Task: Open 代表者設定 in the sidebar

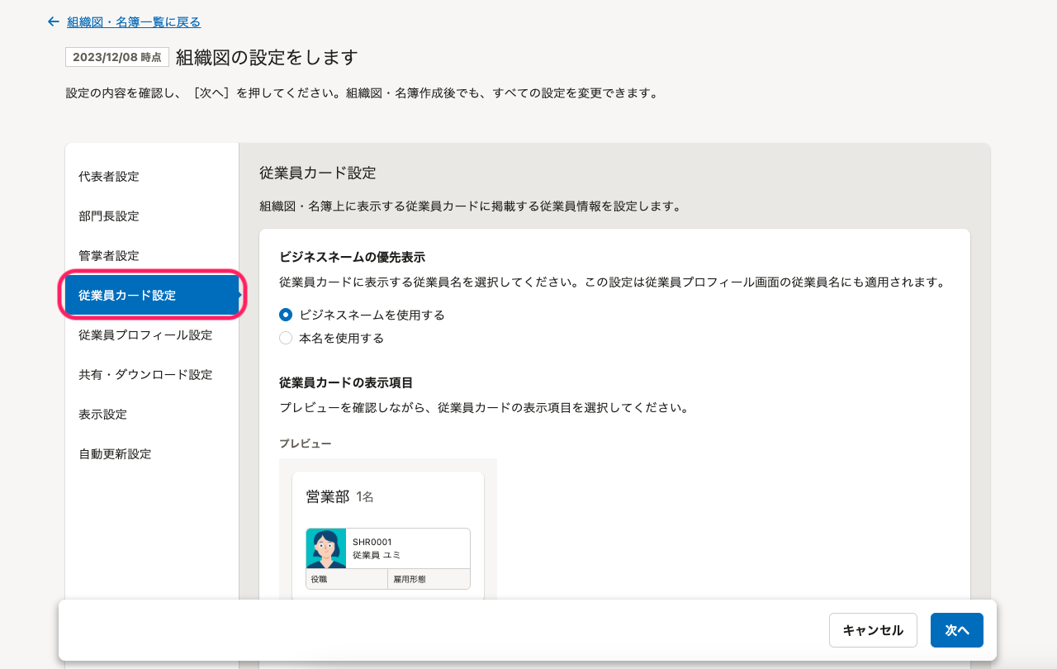Action: point(109,176)
